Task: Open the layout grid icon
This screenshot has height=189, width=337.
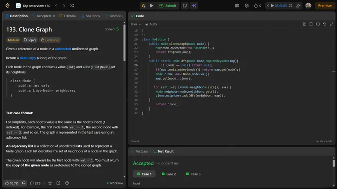Action: click(x=237, y=6)
